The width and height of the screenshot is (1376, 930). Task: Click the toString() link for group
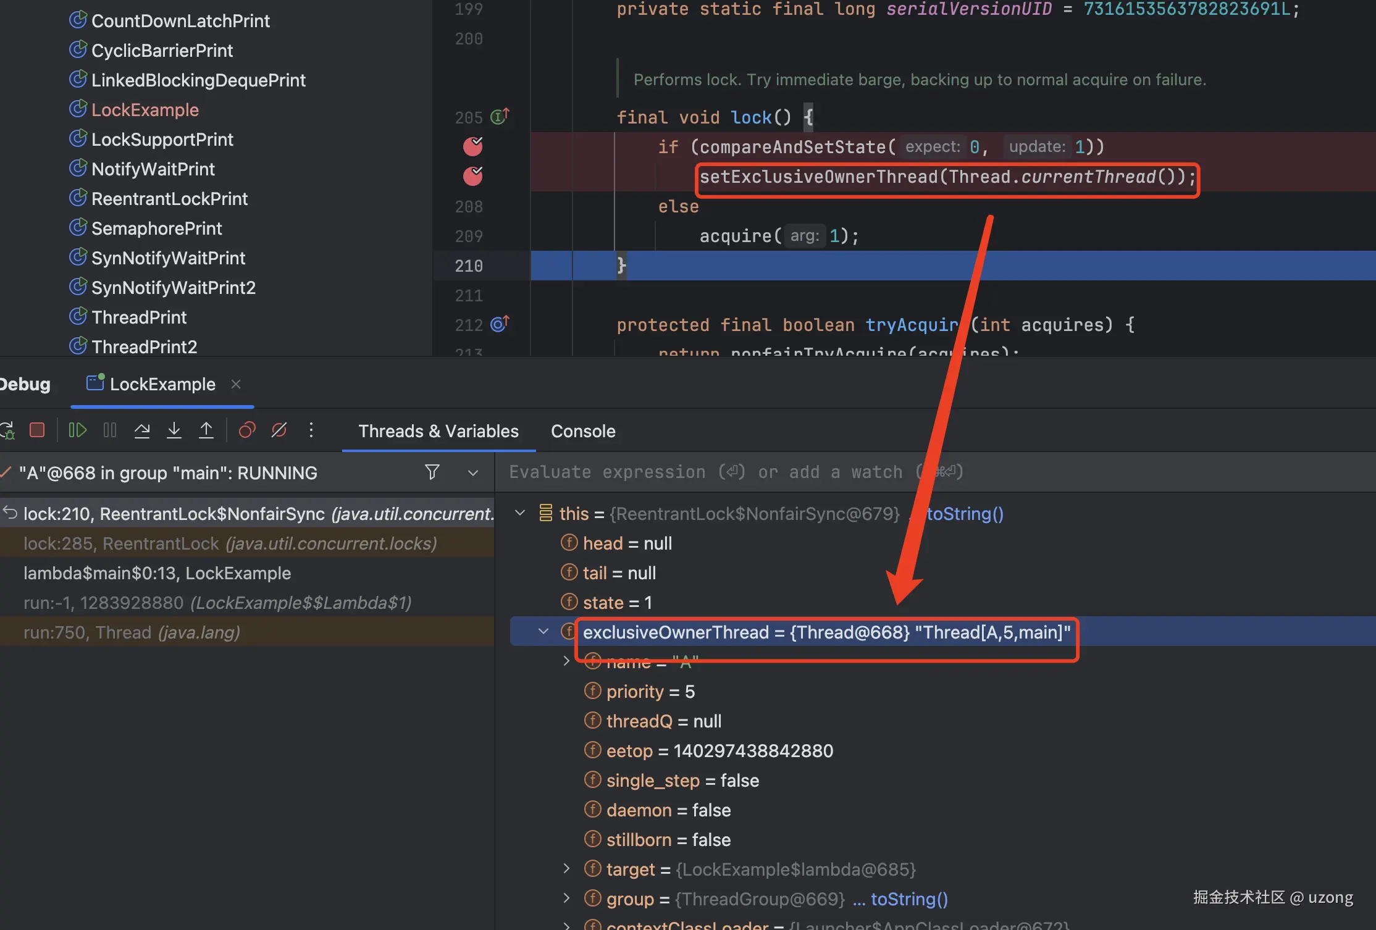[x=909, y=899]
